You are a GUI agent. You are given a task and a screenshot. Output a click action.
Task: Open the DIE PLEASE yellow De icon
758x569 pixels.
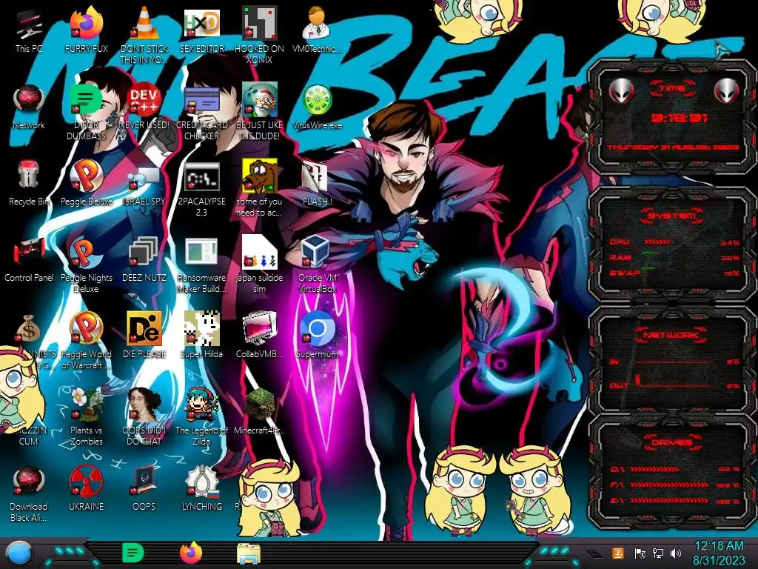pyautogui.click(x=144, y=336)
